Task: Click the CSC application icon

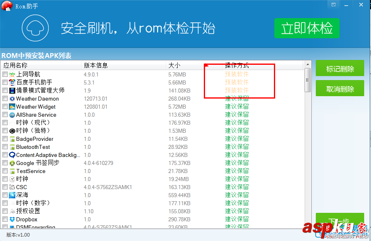Action: click(x=12, y=187)
